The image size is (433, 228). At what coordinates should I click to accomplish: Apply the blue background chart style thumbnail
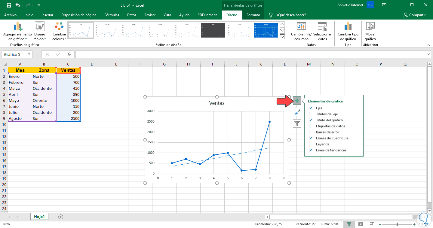click(266, 30)
